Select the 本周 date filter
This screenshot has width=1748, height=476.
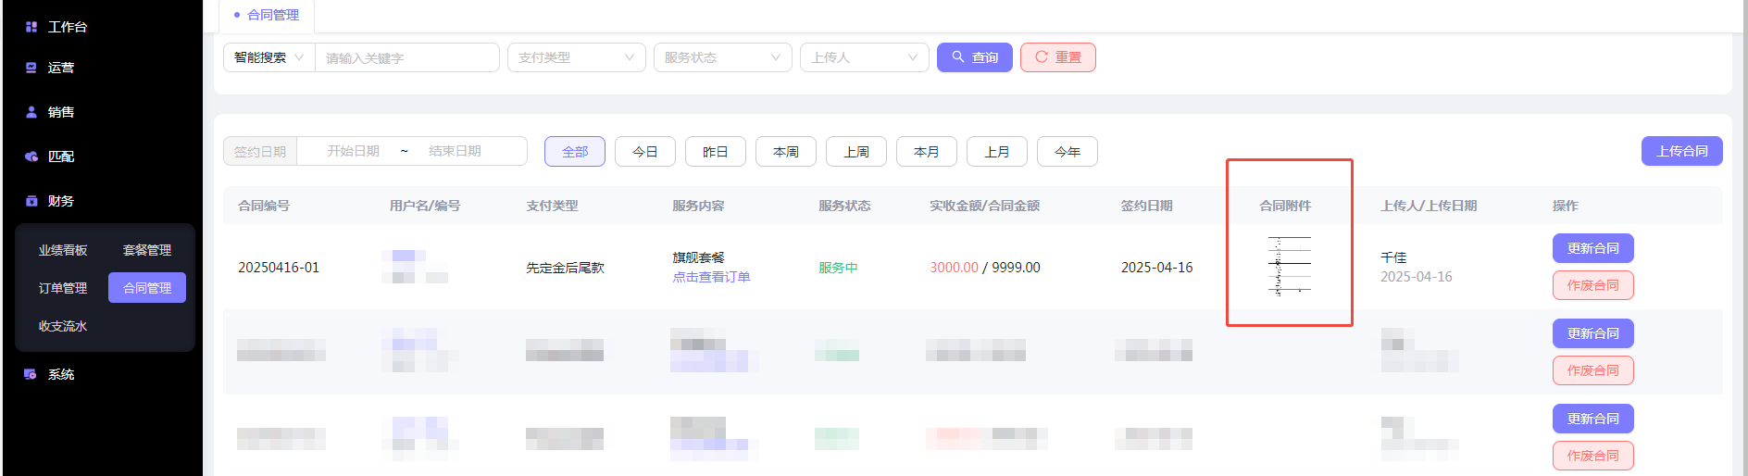pos(786,151)
